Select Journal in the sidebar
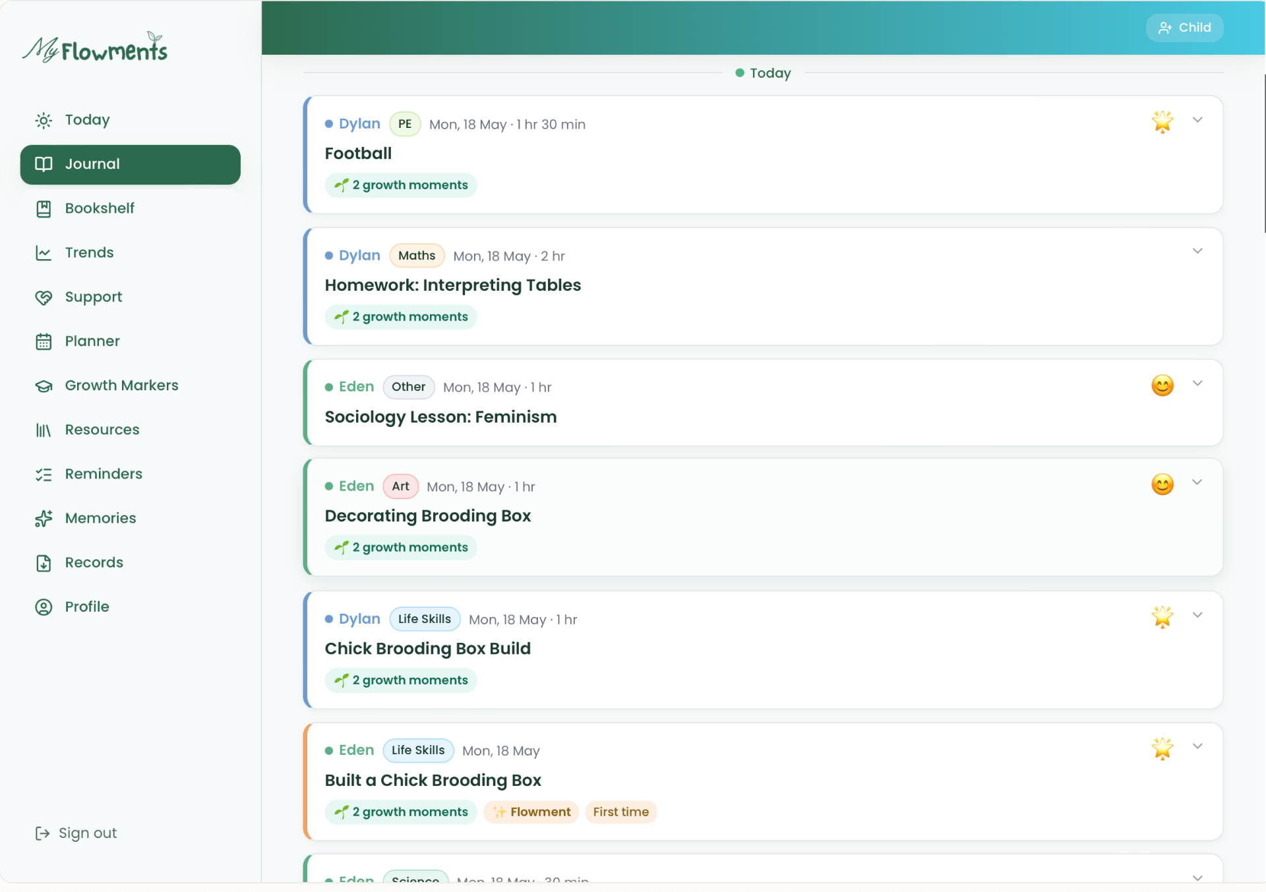1266x892 pixels. (x=131, y=164)
